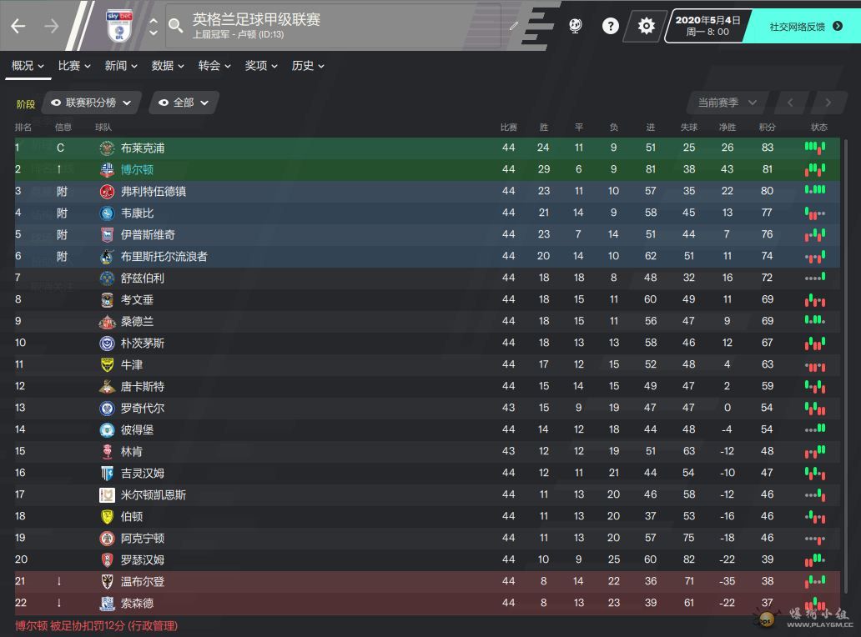Open the 历史 menu
The image size is (861, 637).
coord(308,65)
